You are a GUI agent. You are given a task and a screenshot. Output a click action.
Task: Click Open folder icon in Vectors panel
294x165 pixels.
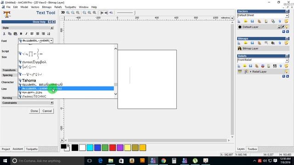(246, 22)
